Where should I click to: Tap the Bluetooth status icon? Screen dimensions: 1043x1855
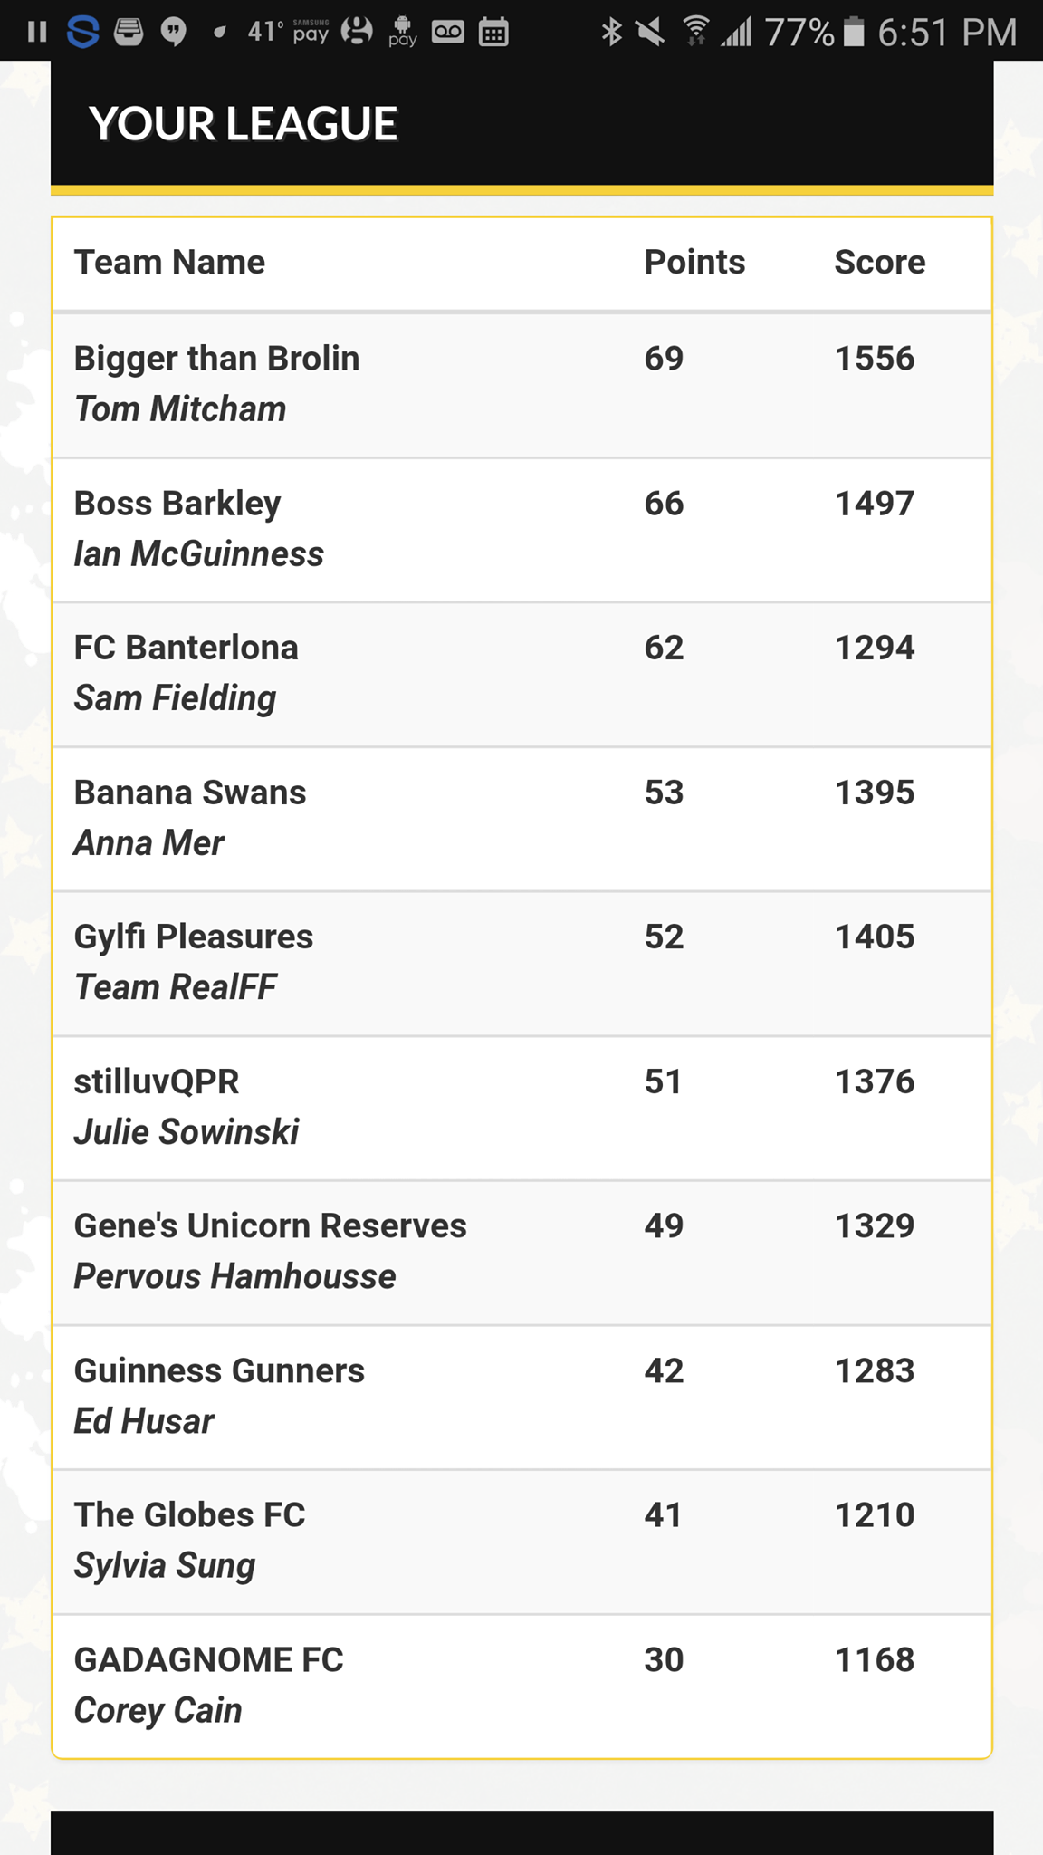[x=612, y=33]
